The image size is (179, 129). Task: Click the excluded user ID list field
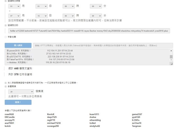pyautogui.click(x=89, y=31)
